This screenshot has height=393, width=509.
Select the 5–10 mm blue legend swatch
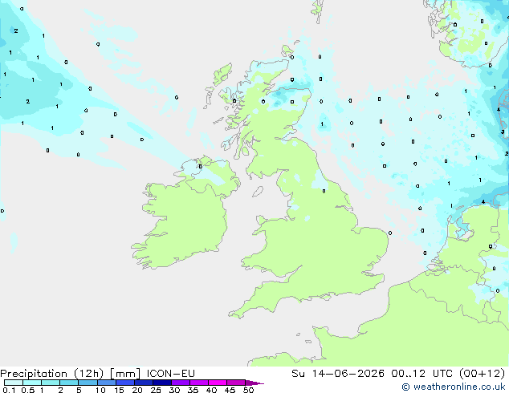pos(88,383)
